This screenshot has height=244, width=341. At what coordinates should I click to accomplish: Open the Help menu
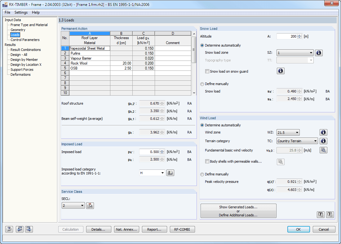tap(36, 12)
